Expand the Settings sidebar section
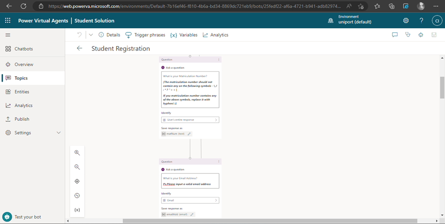 click(x=32, y=132)
